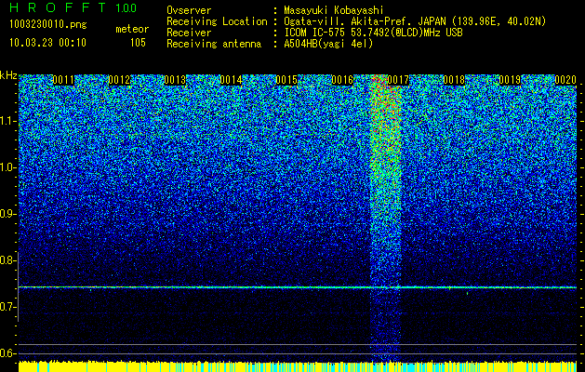This screenshot has height=372, width=585.
Task: Click the 0017 time marker
Action: (x=398, y=80)
